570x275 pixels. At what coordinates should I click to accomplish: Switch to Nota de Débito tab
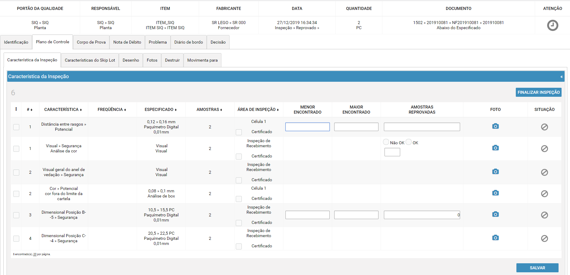127,42
